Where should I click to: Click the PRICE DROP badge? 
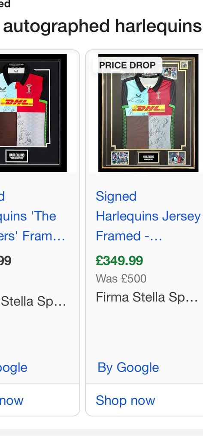(127, 65)
